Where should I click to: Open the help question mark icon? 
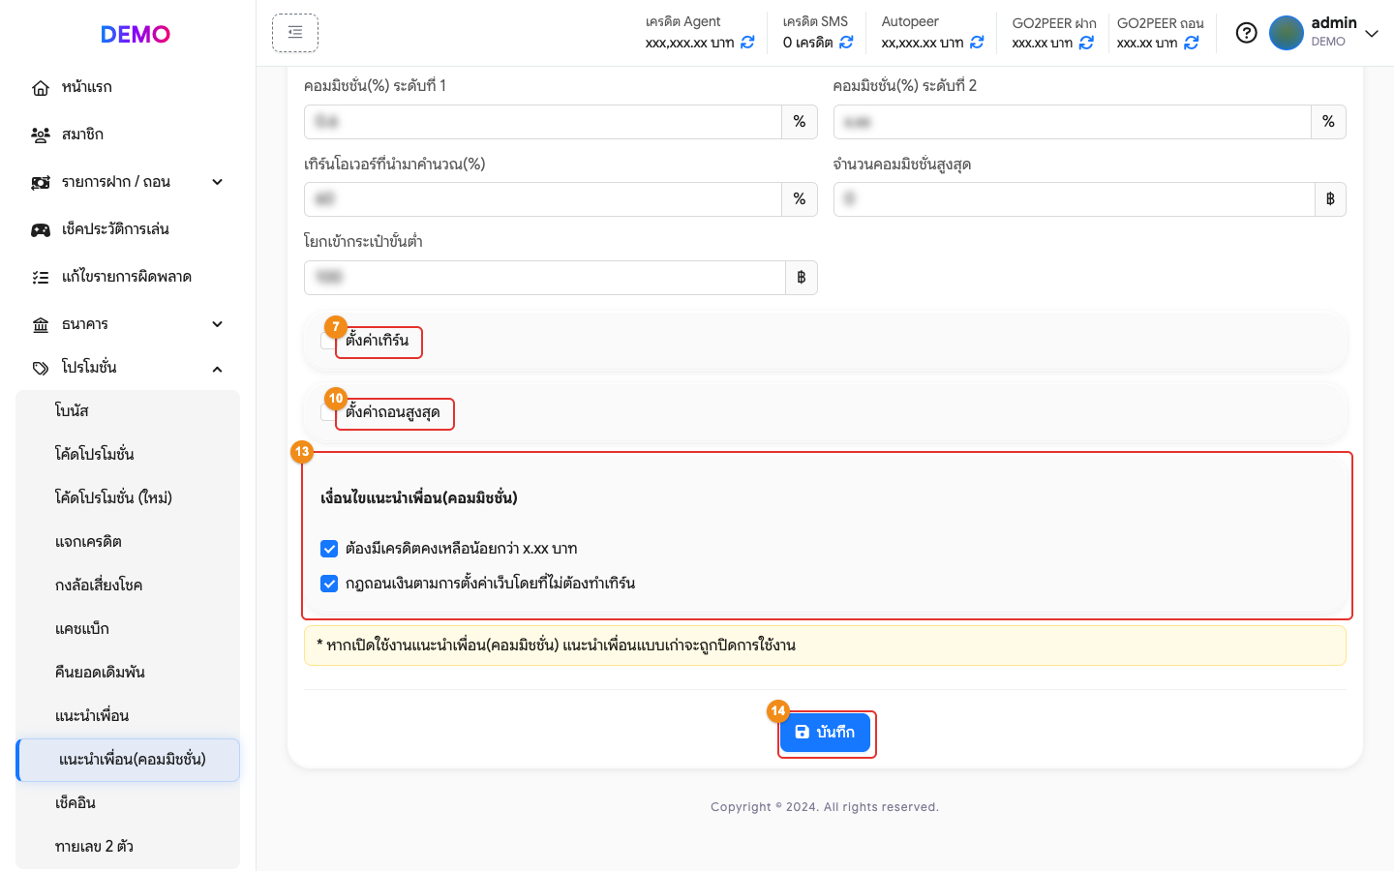point(1247,33)
